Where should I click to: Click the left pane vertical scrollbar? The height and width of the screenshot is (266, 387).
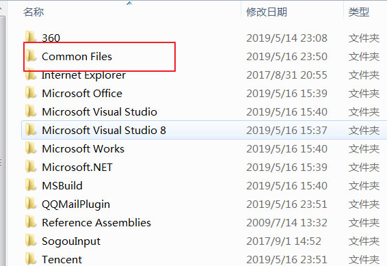(2, 138)
